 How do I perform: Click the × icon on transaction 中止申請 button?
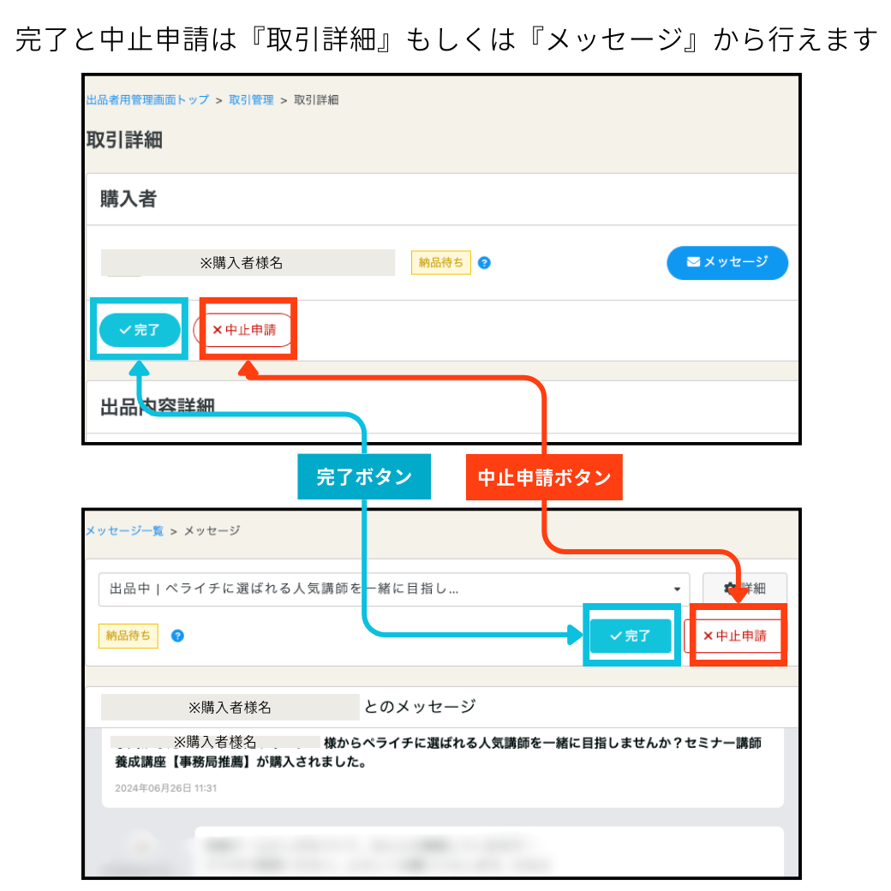click(x=216, y=330)
